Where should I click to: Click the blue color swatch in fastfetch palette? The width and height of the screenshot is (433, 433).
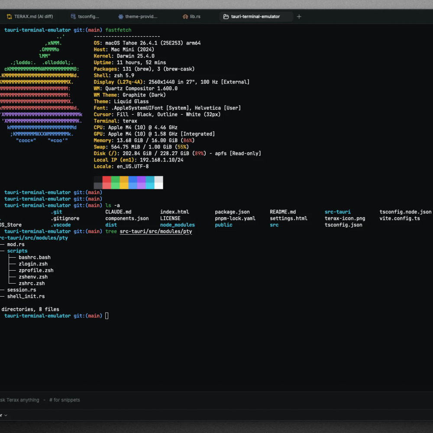[x=132, y=183]
